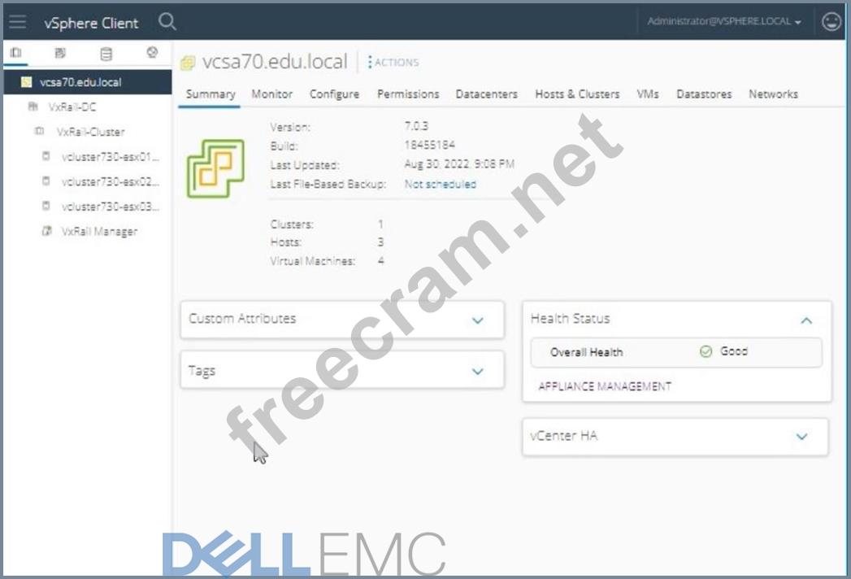
Task: Open the Actions menu for vcsa70.edu.local
Action: point(393,63)
